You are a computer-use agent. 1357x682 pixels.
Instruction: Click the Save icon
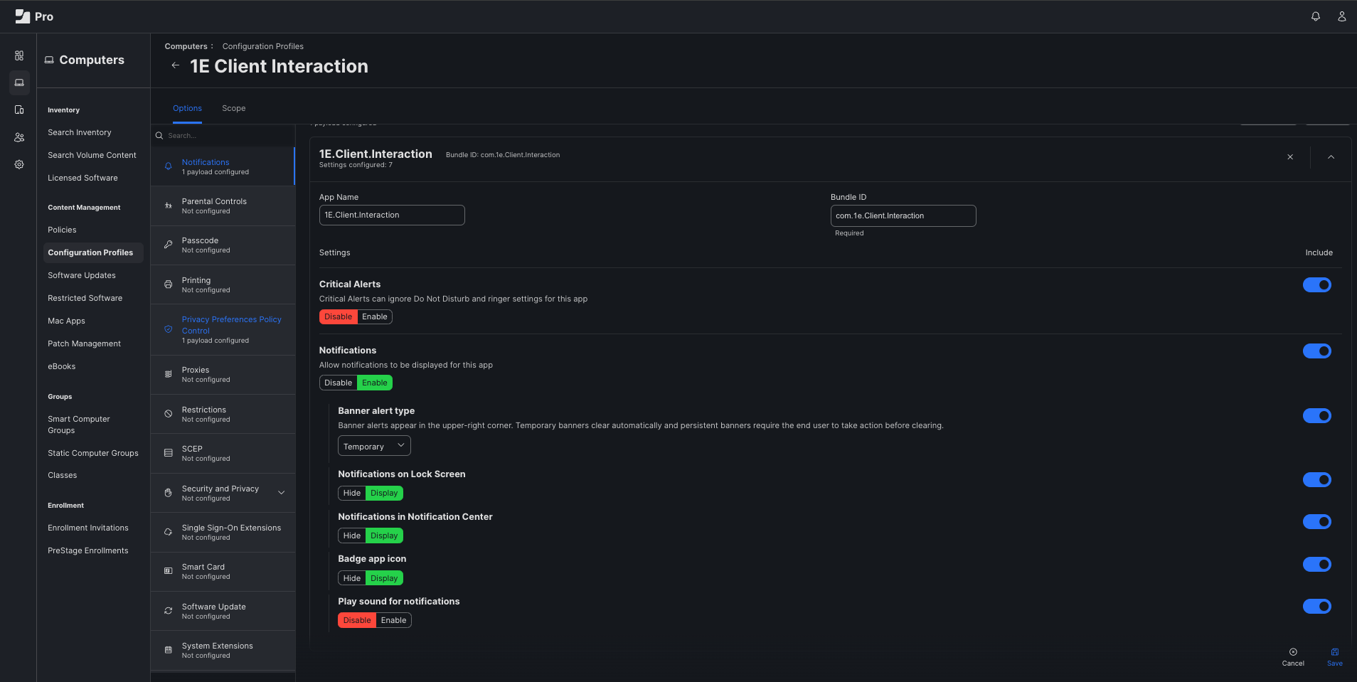[1334, 656]
